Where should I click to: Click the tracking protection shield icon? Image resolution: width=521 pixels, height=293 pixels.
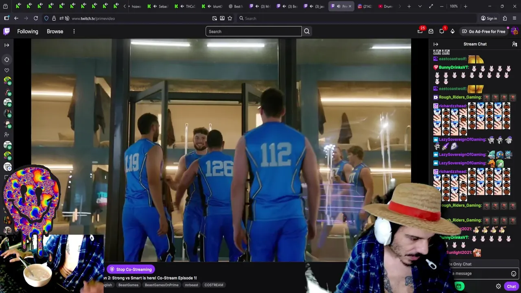[x=46, y=18]
